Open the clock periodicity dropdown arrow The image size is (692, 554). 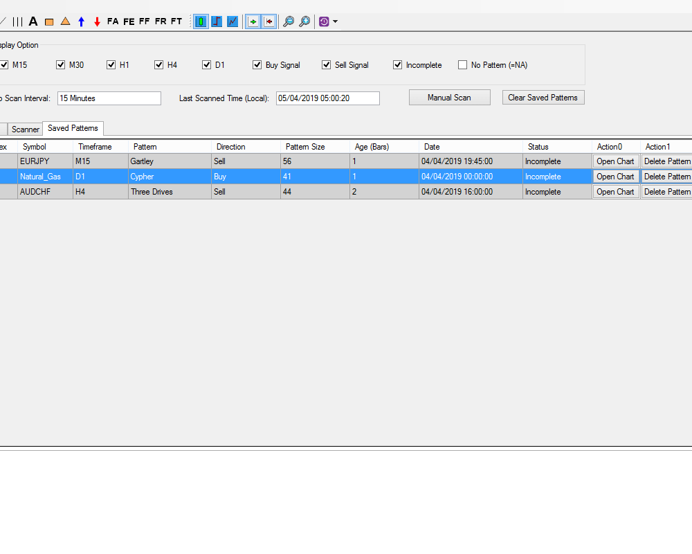[x=336, y=21]
